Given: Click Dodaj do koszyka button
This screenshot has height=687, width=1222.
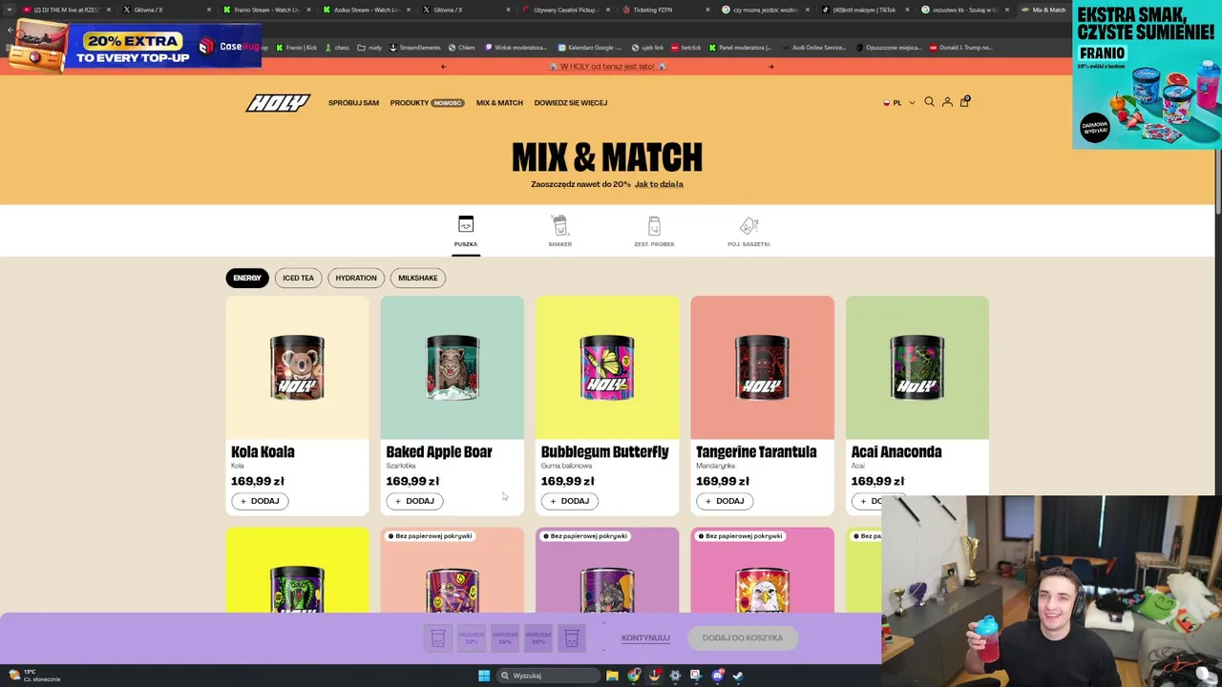Looking at the screenshot, I should [743, 638].
